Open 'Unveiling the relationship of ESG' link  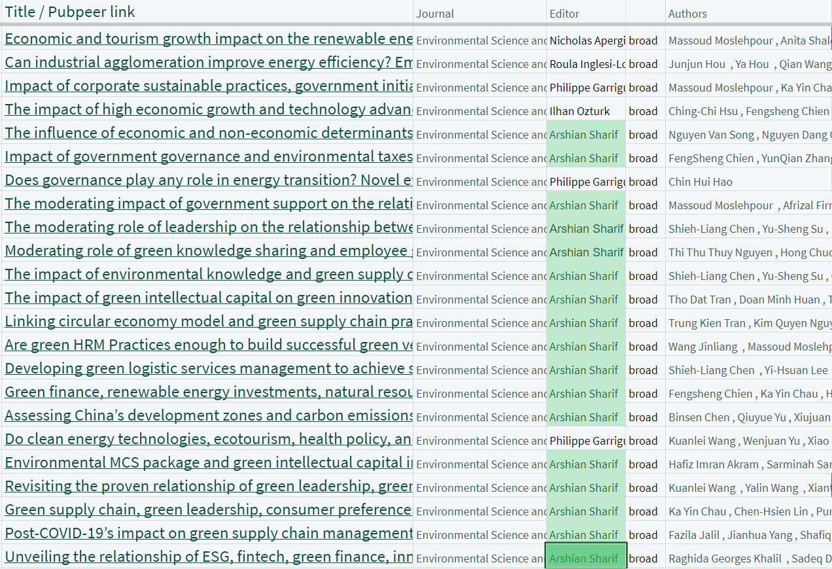click(x=208, y=557)
